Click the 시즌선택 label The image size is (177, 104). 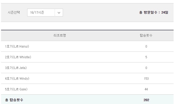(14, 12)
